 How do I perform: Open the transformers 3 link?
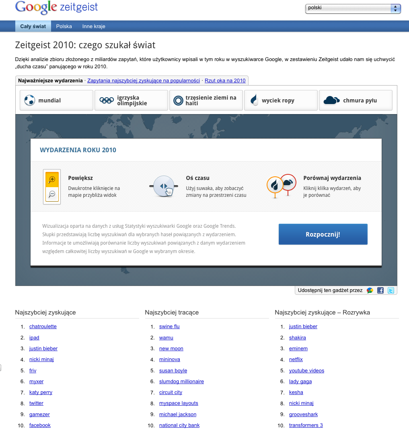coord(306,425)
